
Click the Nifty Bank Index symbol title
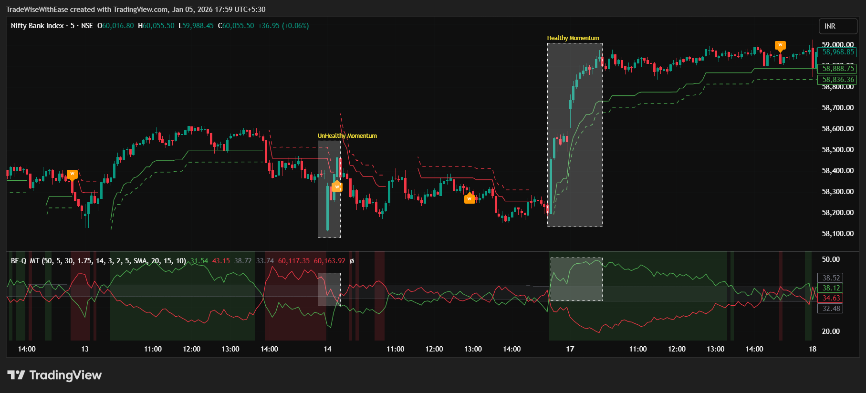(x=37, y=26)
